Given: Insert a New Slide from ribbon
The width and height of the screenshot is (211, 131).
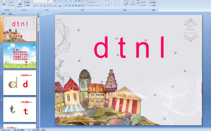Looking at the screenshot, I should tap(20, 4).
